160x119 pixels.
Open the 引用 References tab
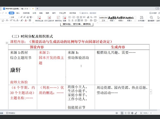click(x=34, y=13)
